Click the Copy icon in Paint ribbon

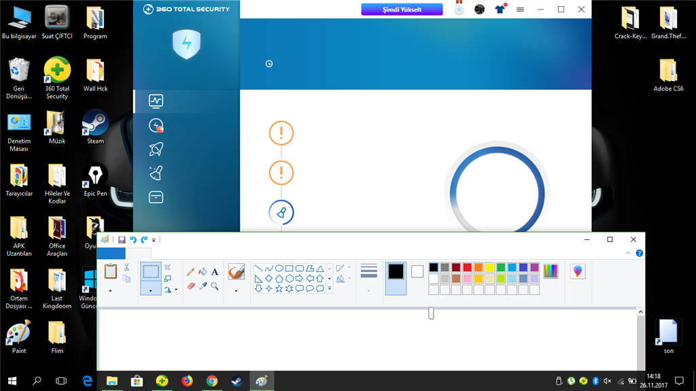point(126,279)
